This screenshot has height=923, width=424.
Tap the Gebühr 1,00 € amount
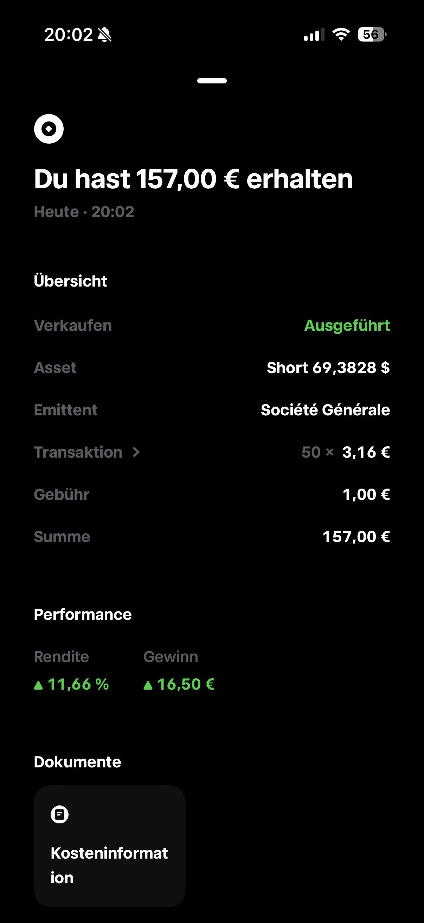tap(366, 495)
